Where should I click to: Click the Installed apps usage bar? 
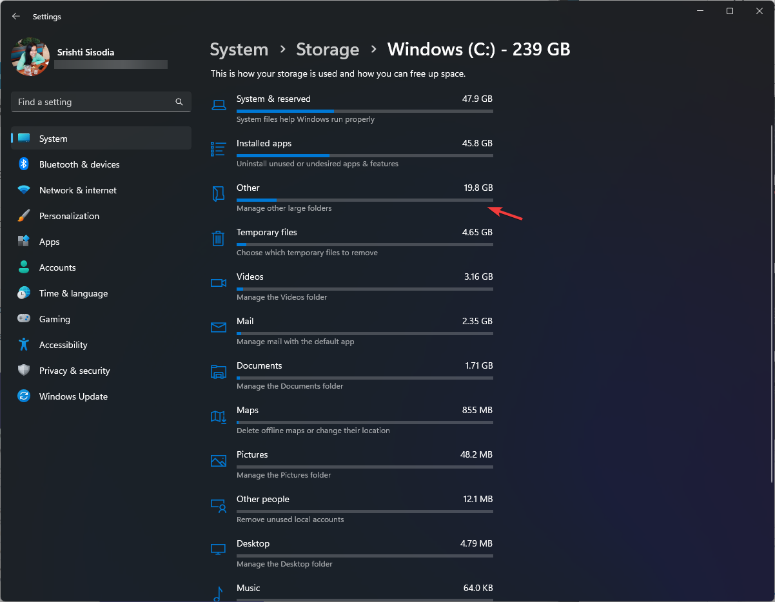pos(364,155)
